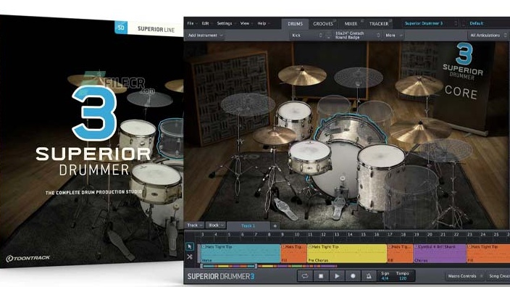
Task: Open the All Articulations dropdown
Action: [488, 35]
